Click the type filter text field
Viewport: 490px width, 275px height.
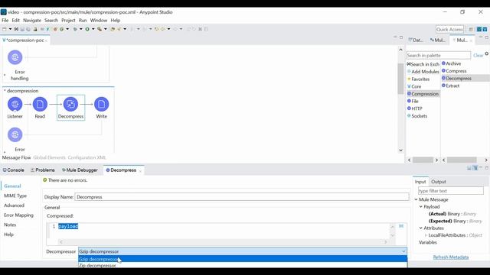[451, 191]
